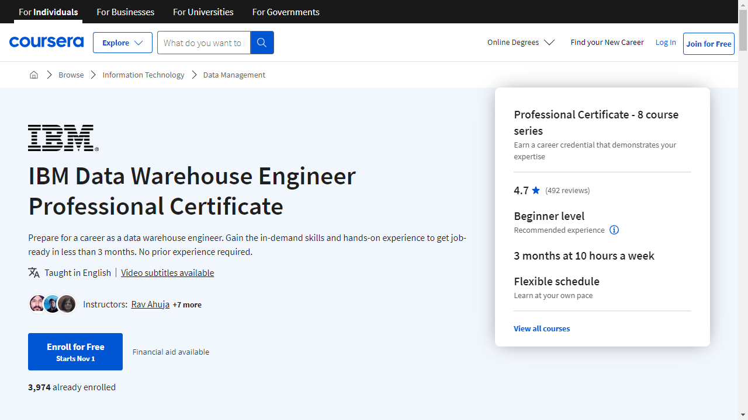This screenshot has height=420, width=748.
Task: Open the Information Technology breadcrumb
Action: [143, 75]
